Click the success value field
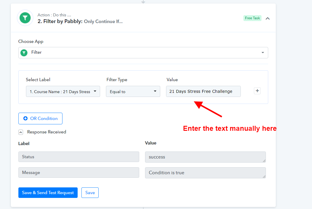This screenshot has height=209, width=312. pos(205,157)
